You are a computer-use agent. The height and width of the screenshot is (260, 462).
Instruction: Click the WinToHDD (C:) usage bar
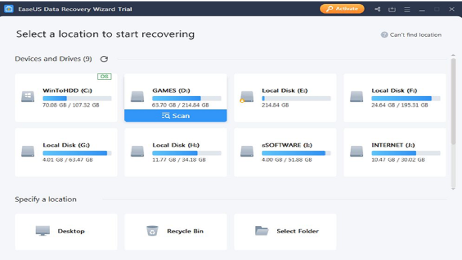(77, 98)
